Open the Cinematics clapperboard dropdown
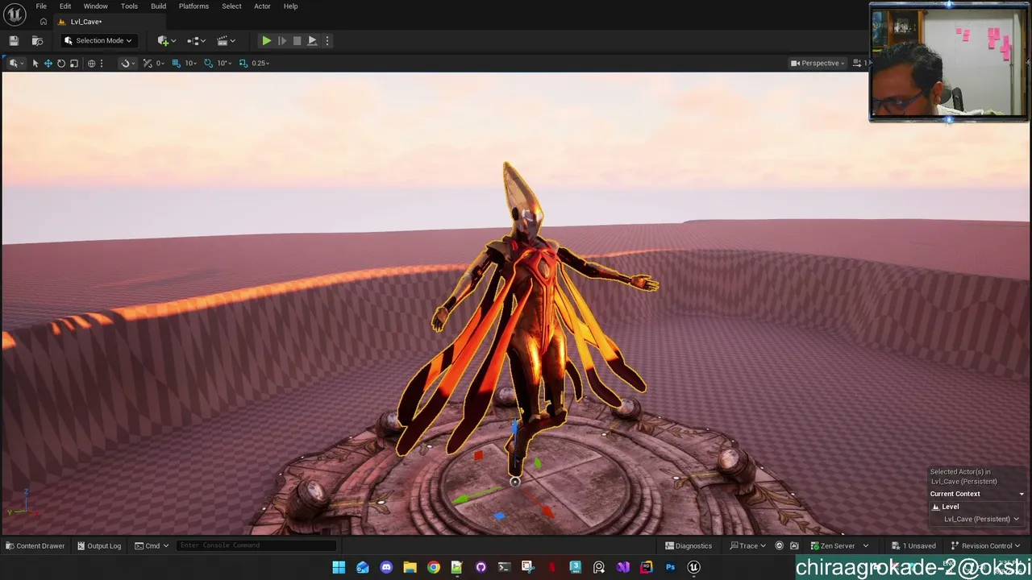1032x580 pixels. [227, 40]
